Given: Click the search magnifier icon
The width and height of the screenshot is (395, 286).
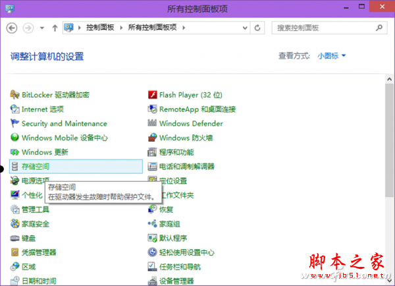Looking at the screenshot, I should click(x=379, y=28).
